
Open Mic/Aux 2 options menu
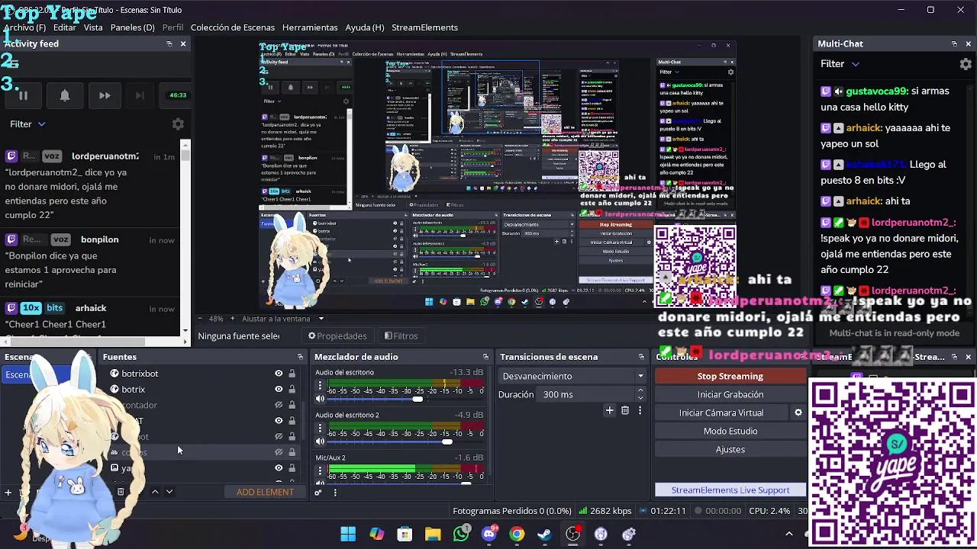point(320,472)
